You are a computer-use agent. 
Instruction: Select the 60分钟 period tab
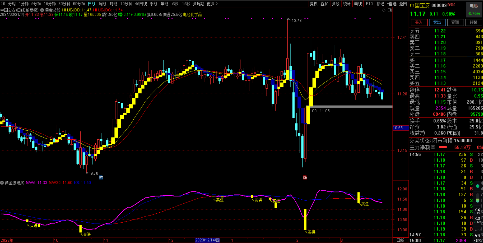pos(79,4)
